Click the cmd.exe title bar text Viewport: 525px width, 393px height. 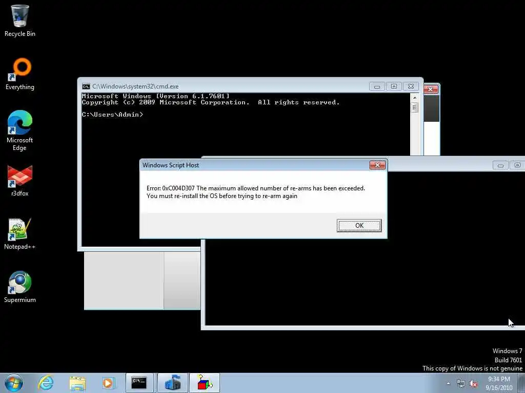135,86
